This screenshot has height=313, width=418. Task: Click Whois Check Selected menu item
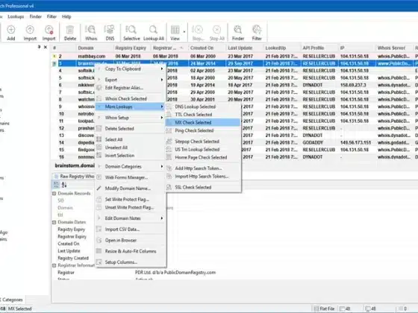pyautogui.click(x=131, y=98)
